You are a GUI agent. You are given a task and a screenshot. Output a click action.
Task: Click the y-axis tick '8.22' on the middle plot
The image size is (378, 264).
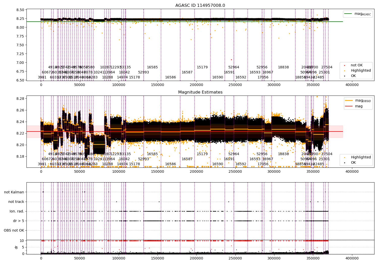tap(20, 133)
